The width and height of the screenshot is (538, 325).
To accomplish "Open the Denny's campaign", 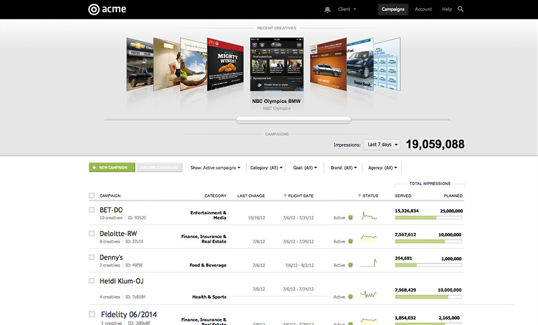I will [111, 257].
